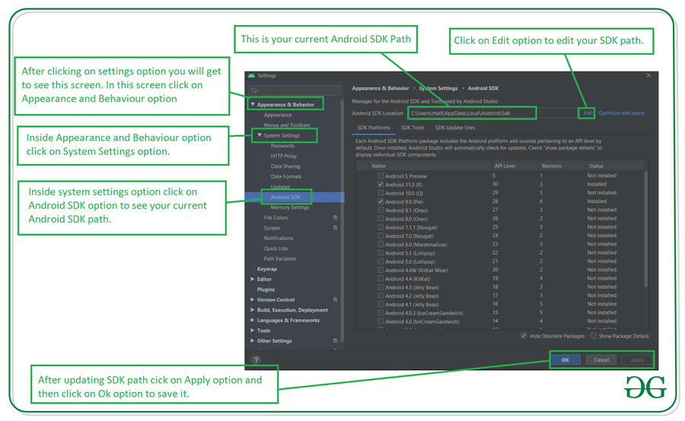Collapse the System Settings arrow
The width and height of the screenshot is (685, 421).
260,135
